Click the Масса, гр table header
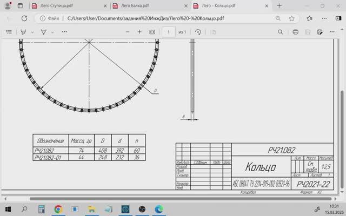Viewport: 346px width, 216px height. [81, 141]
